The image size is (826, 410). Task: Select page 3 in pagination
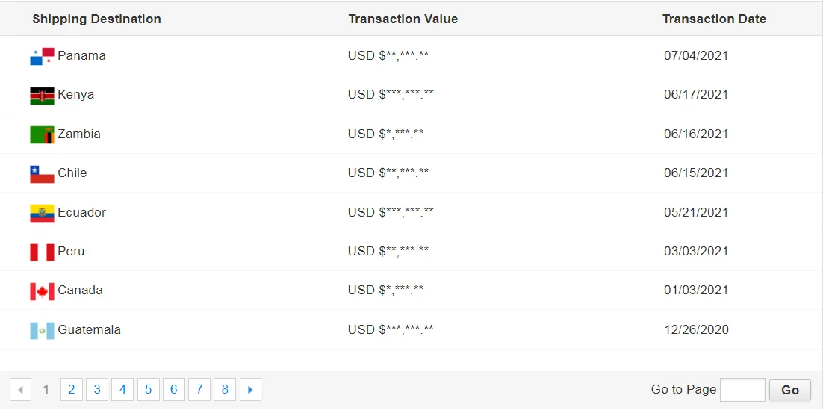(97, 389)
